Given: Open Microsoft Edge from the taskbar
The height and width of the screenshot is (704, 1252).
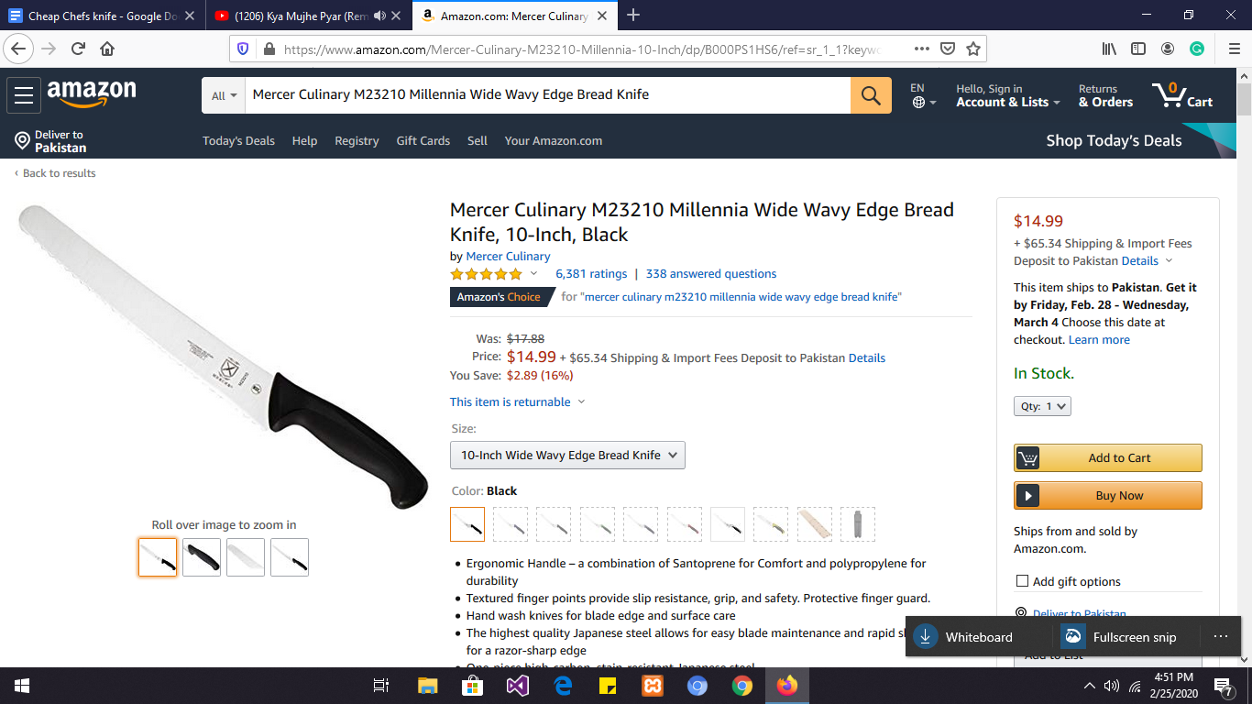Looking at the screenshot, I should click(x=563, y=685).
